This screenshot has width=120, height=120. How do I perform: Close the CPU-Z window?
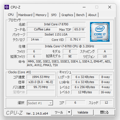pyautogui.click(x=110, y=7)
